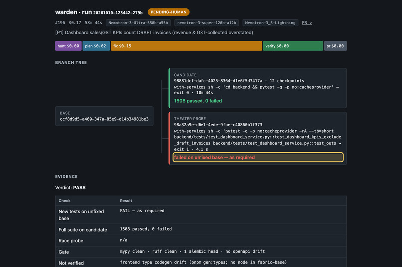Select the Nemotron-3-Ultra-550b-a55b model tag
This screenshot has height=267, width=402.
click(138, 23)
